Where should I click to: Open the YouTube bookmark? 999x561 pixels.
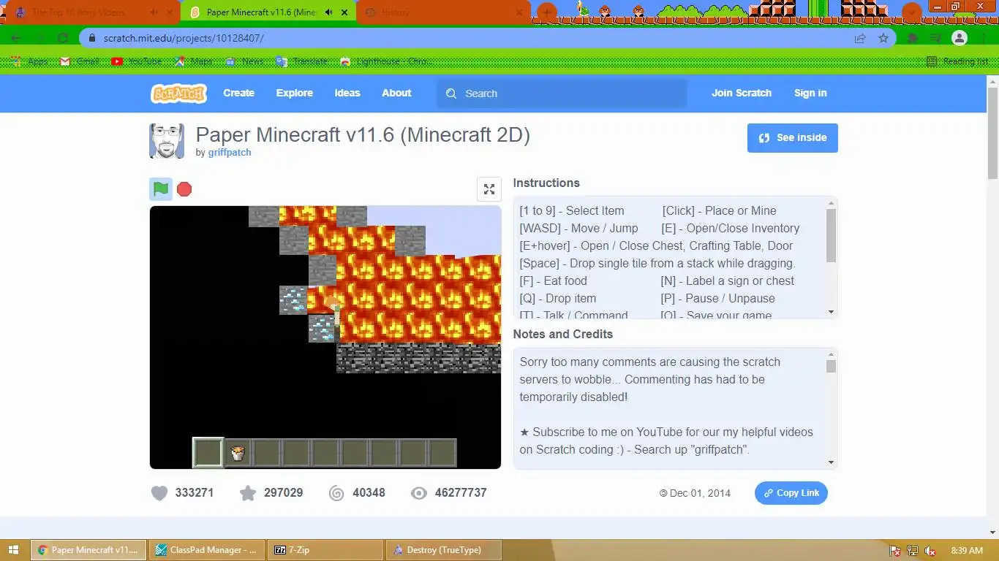pos(137,61)
